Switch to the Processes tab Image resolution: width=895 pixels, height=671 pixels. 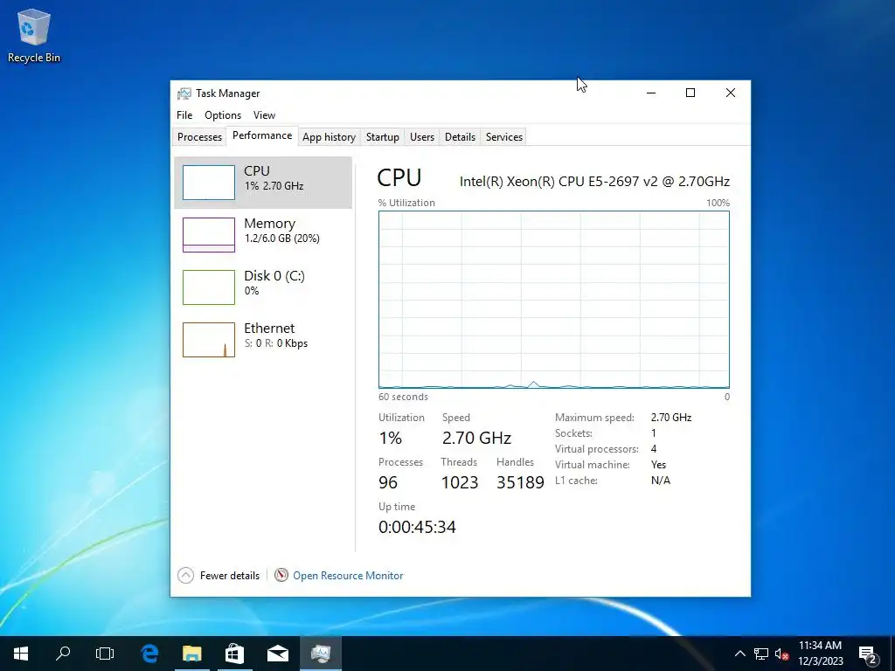[199, 137]
